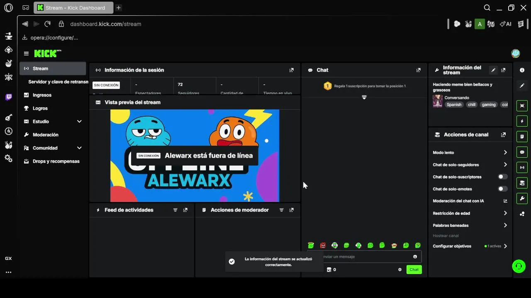Open the emote picker in the message box
Image resolution: width=531 pixels, height=298 pixels.
pyautogui.click(x=415, y=257)
